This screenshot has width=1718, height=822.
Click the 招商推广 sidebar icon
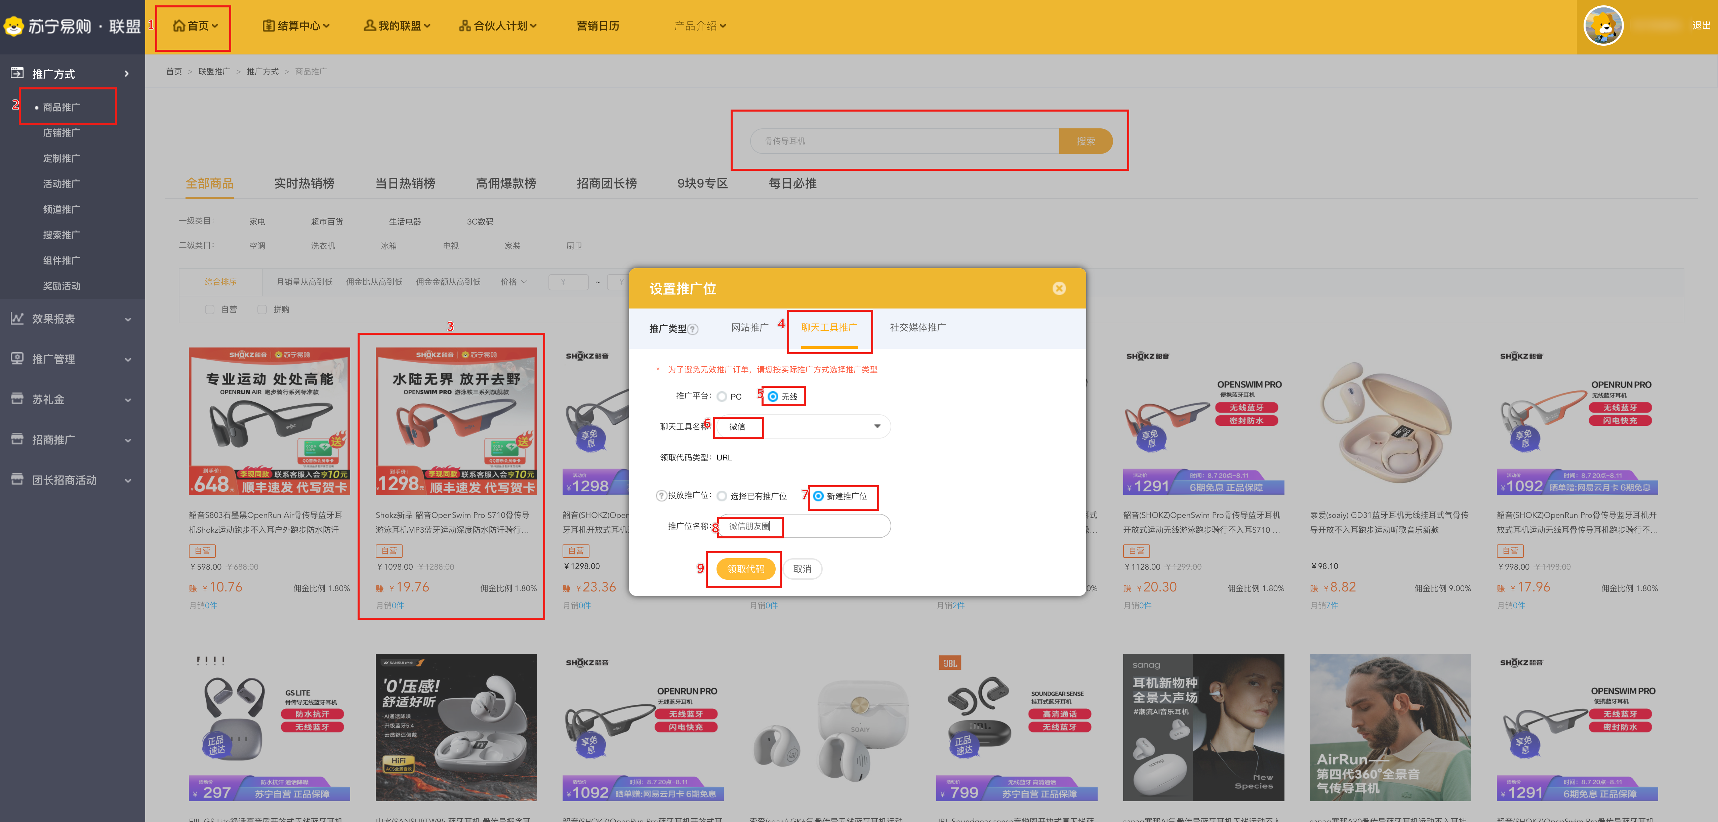coord(17,439)
